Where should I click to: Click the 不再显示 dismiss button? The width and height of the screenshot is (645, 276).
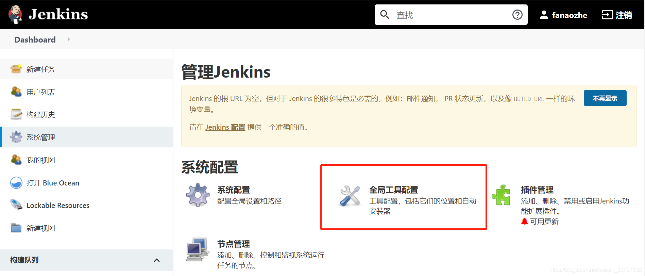click(x=605, y=98)
